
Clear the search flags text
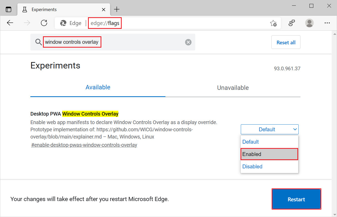coord(188,42)
